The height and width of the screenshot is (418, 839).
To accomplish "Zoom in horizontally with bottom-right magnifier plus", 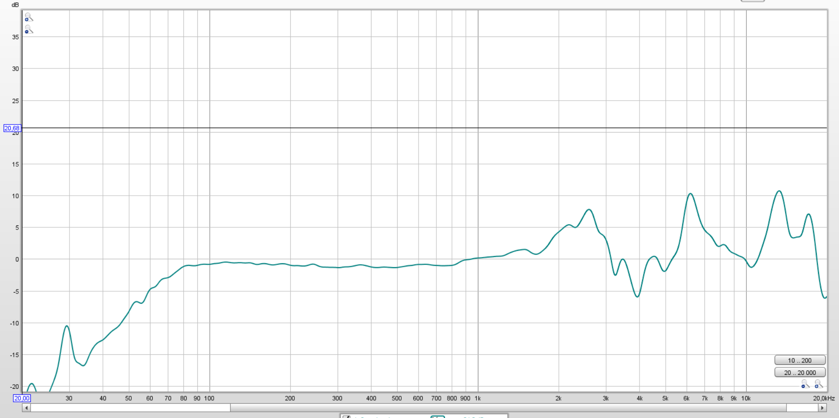I will [819, 384].
